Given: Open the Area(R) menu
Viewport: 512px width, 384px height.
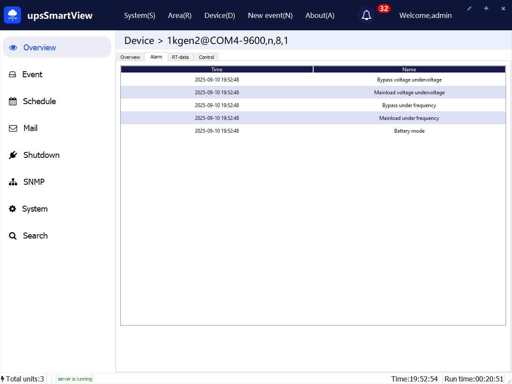Looking at the screenshot, I should 180,15.
